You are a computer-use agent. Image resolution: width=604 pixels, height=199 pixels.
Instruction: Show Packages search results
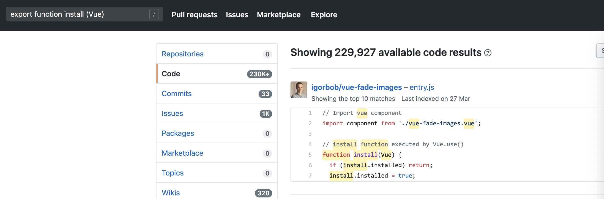pos(217,133)
